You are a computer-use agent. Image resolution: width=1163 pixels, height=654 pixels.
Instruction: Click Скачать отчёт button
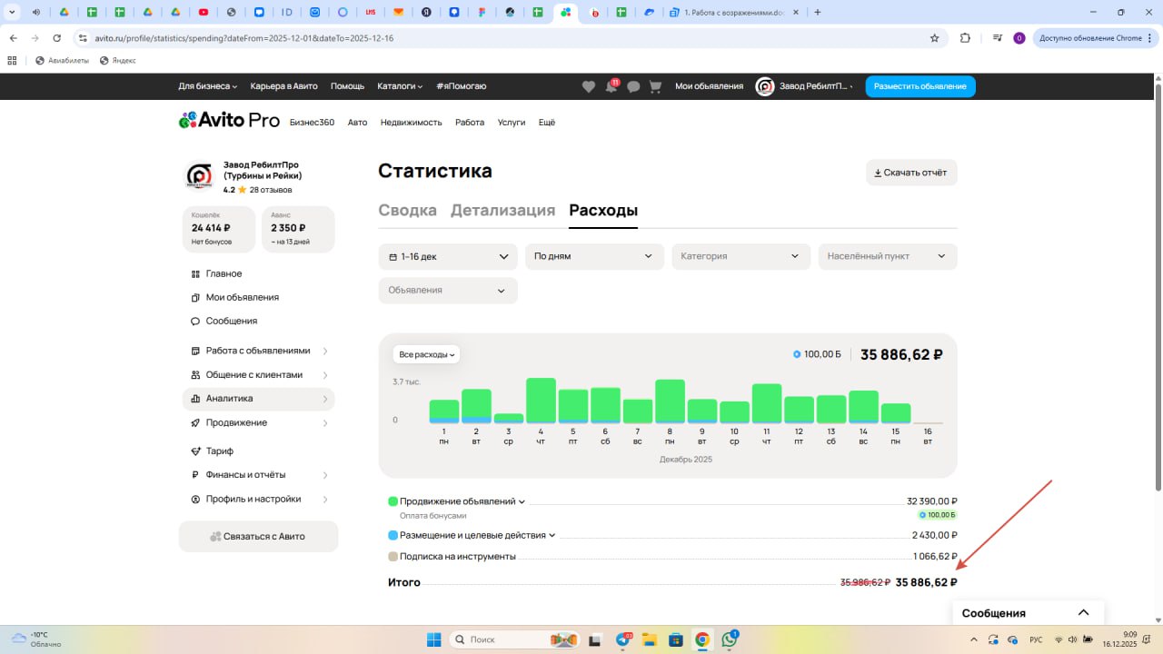click(911, 173)
